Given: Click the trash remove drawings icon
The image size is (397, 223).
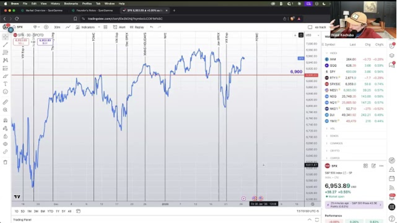Looking at the screenshot, I should tap(5, 162).
